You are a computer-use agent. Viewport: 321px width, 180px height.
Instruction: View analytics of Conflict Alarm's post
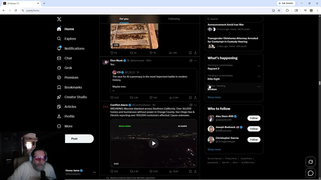174,171
